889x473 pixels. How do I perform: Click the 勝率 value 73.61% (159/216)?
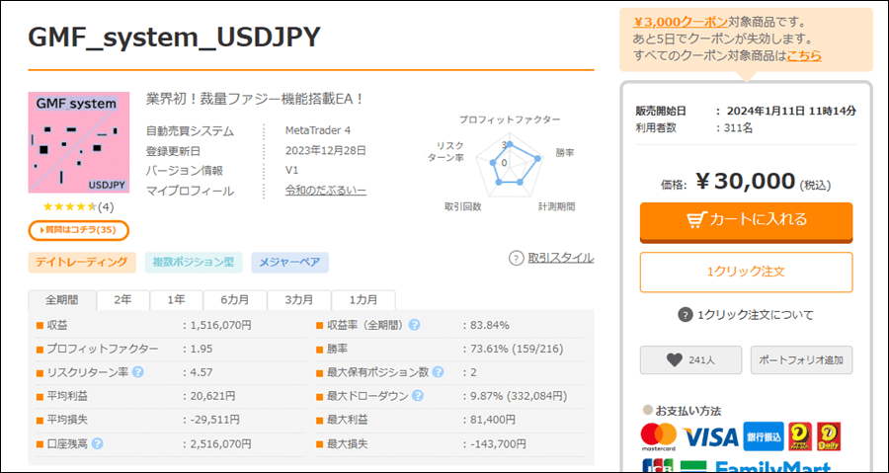click(517, 349)
